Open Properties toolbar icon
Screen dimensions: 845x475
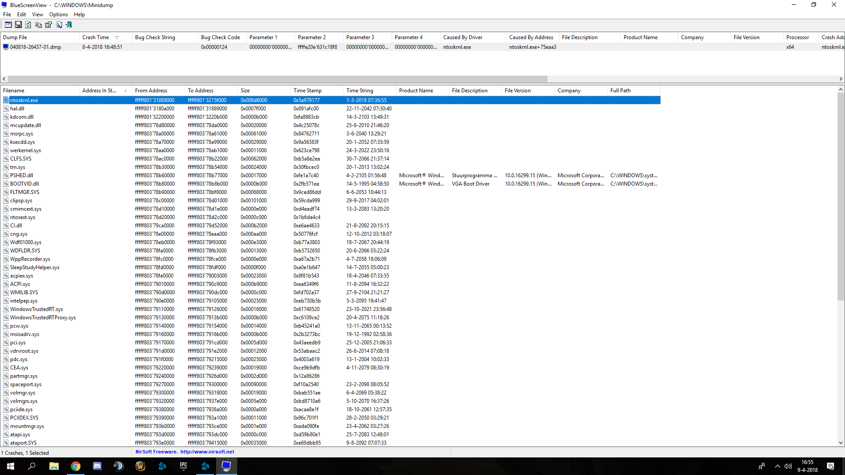[48, 25]
